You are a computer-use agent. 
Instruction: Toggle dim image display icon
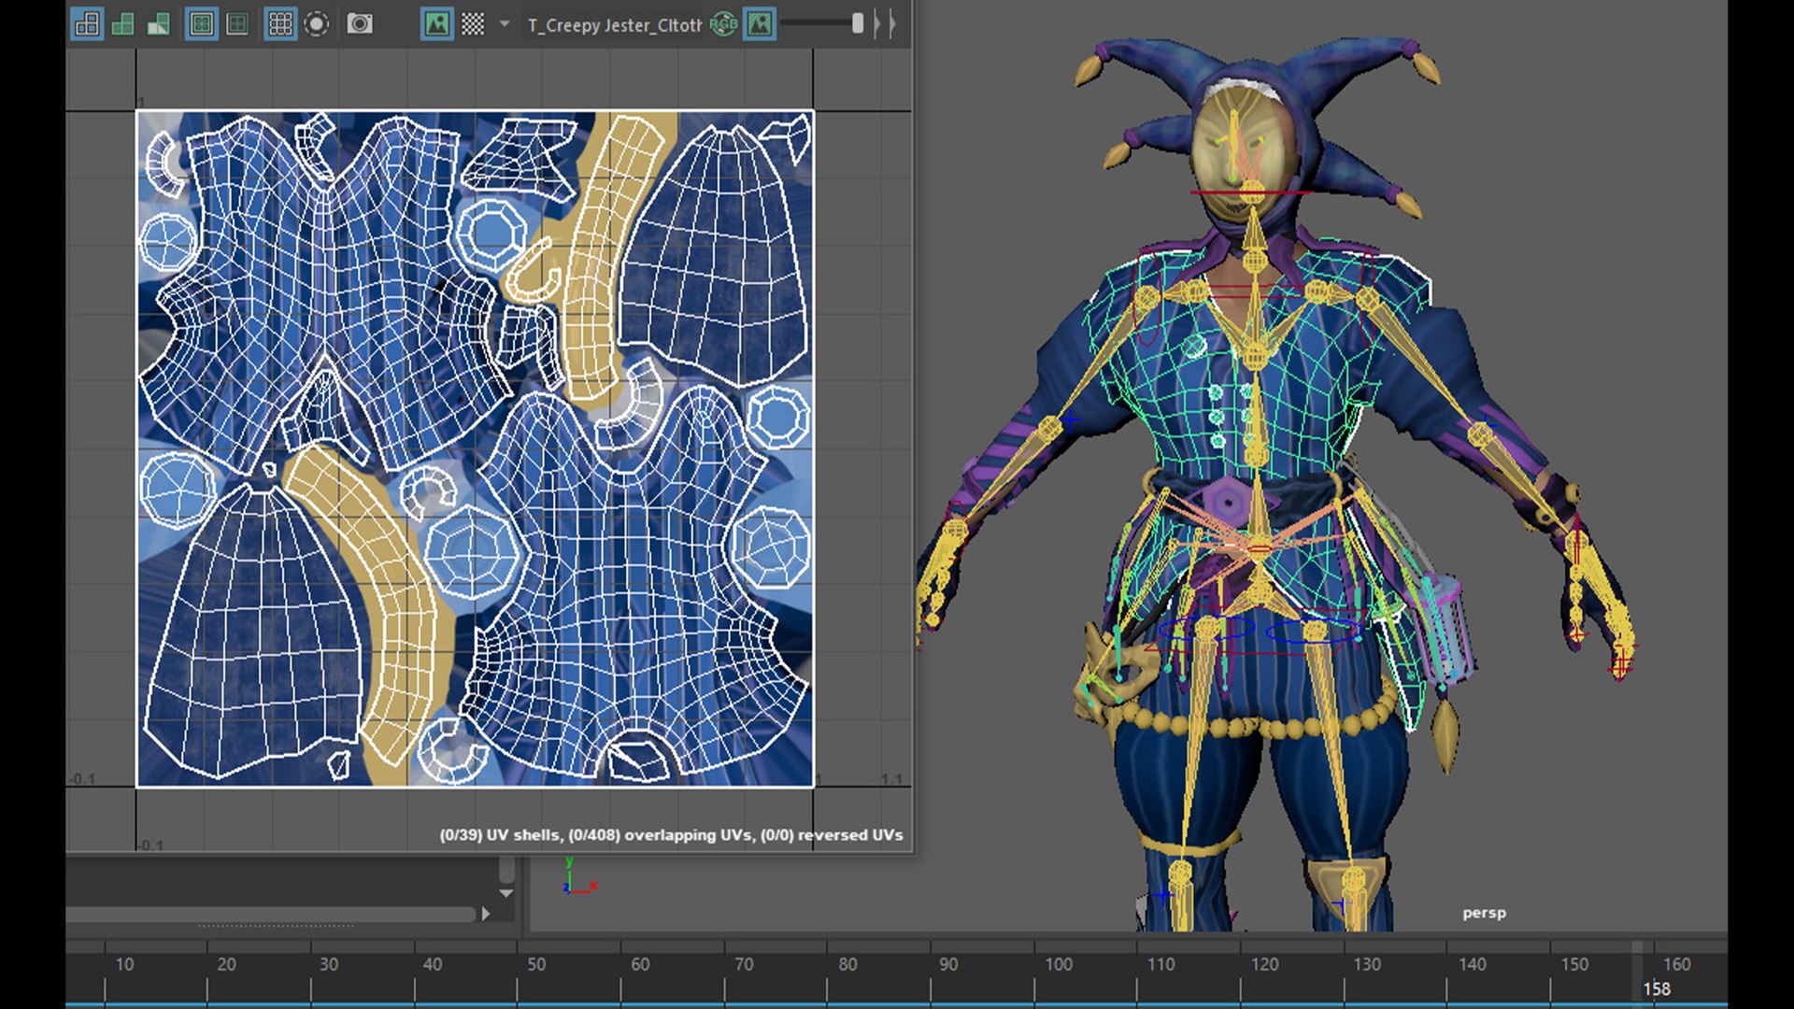point(760,24)
